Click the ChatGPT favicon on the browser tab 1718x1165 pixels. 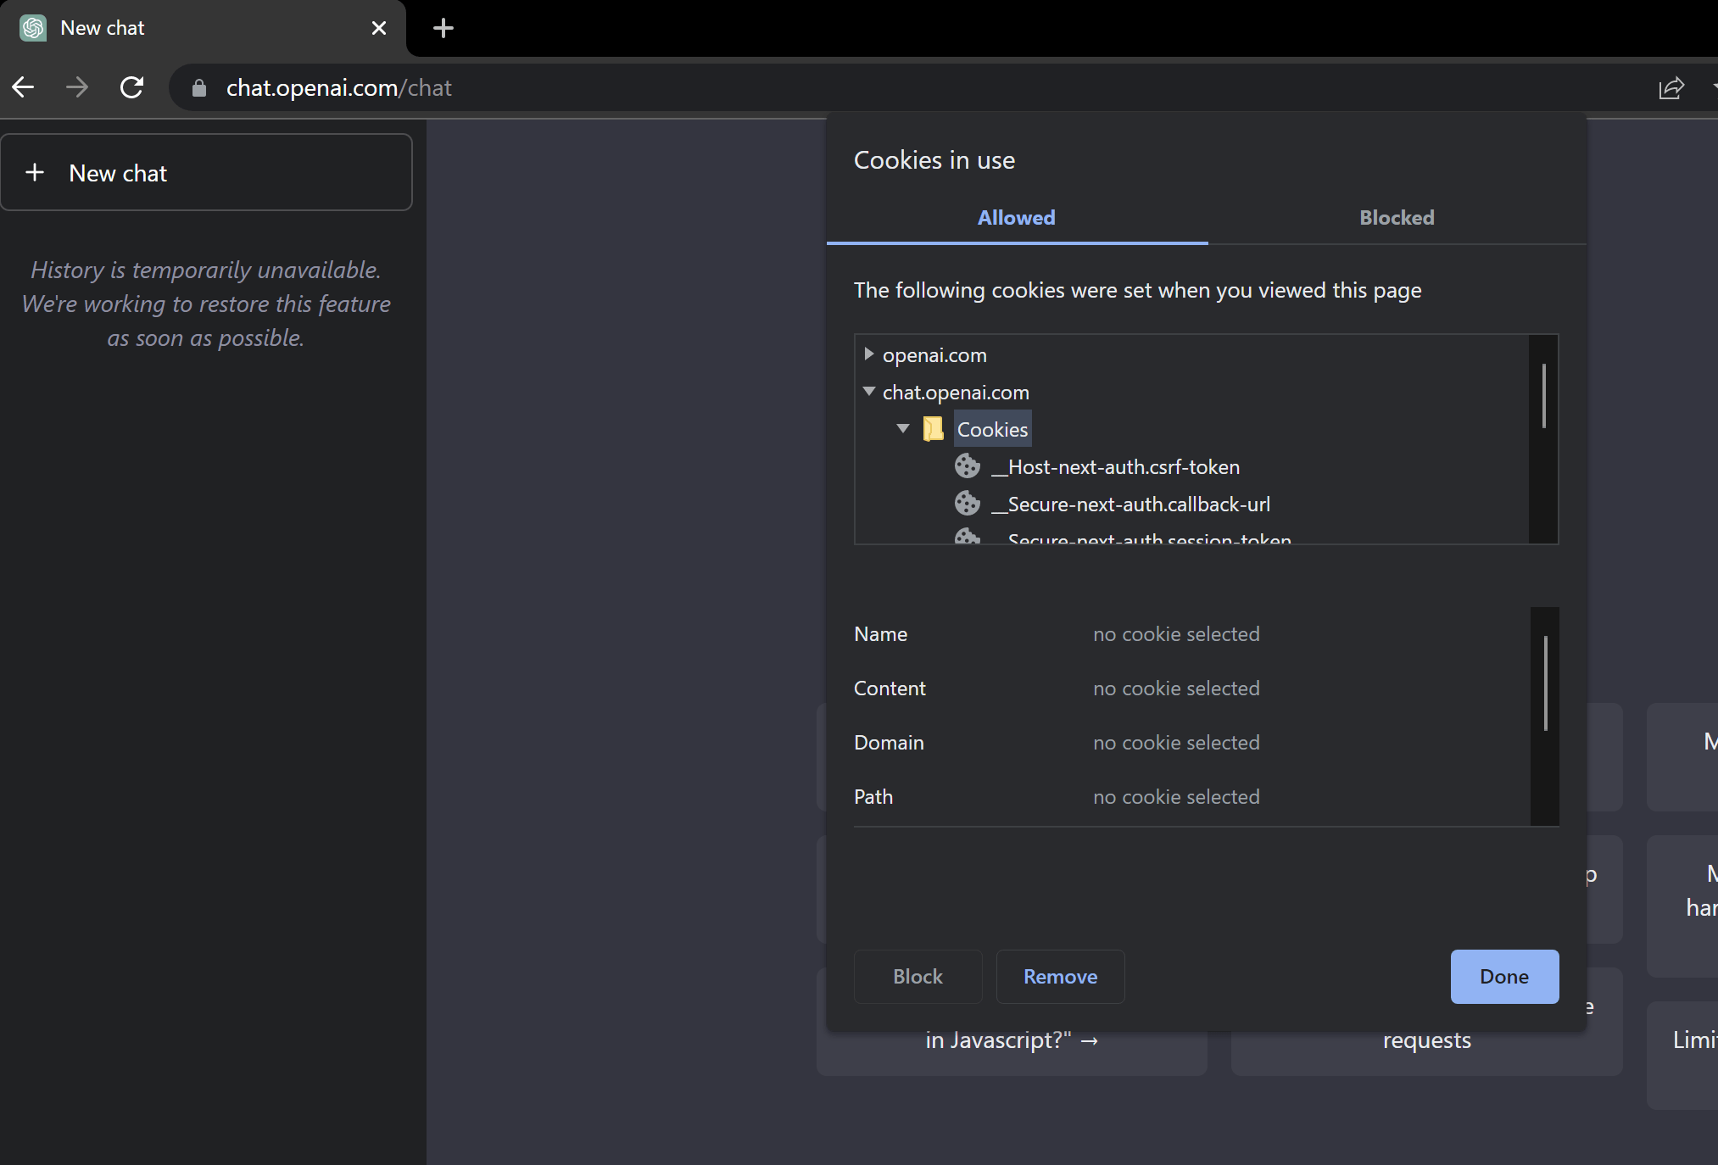[x=33, y=28]
